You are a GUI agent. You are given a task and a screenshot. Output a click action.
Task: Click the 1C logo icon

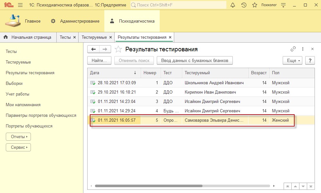(9, 5)
